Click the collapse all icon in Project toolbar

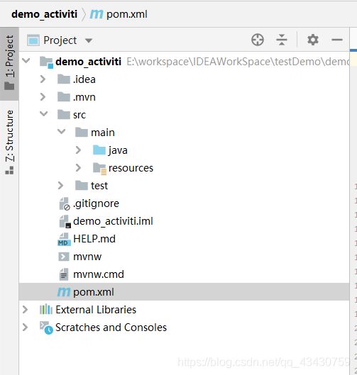coord(282,40)
